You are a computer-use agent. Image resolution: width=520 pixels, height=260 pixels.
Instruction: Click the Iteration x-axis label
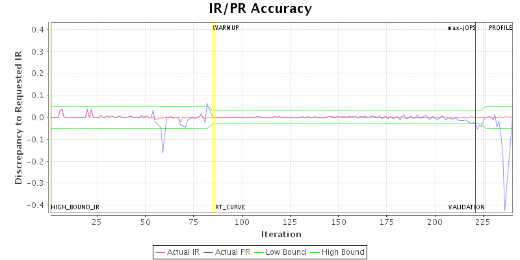pos(281,234)
